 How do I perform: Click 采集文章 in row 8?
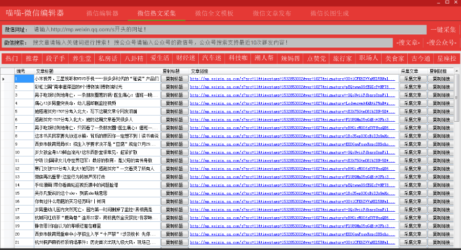[x=413, y=136]
